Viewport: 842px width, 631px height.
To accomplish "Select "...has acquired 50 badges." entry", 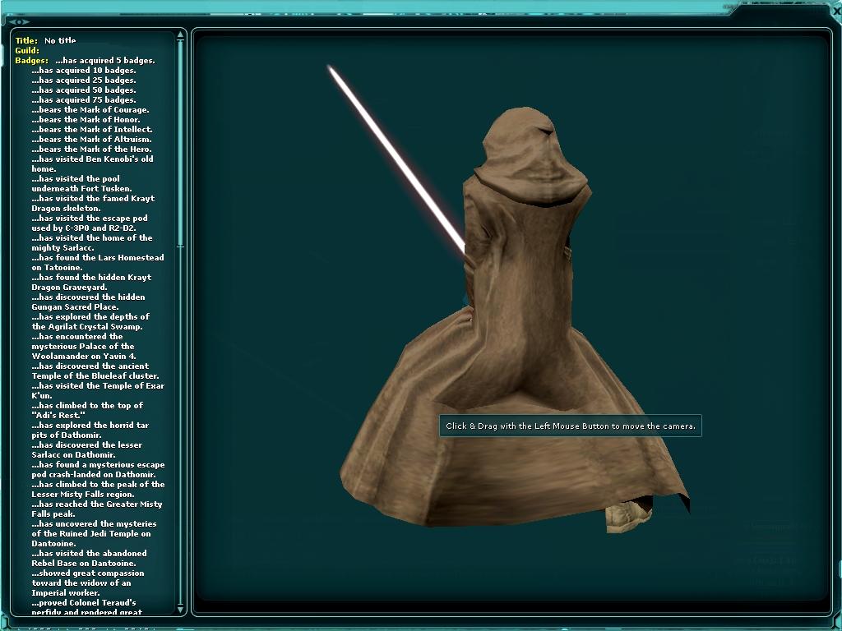I will 84,90.
